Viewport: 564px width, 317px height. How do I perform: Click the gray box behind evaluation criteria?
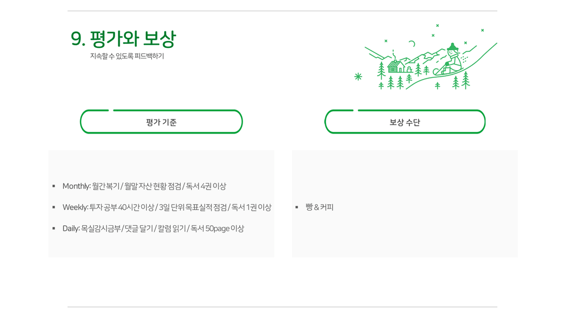pyautogui.click(x=161, y=204)
